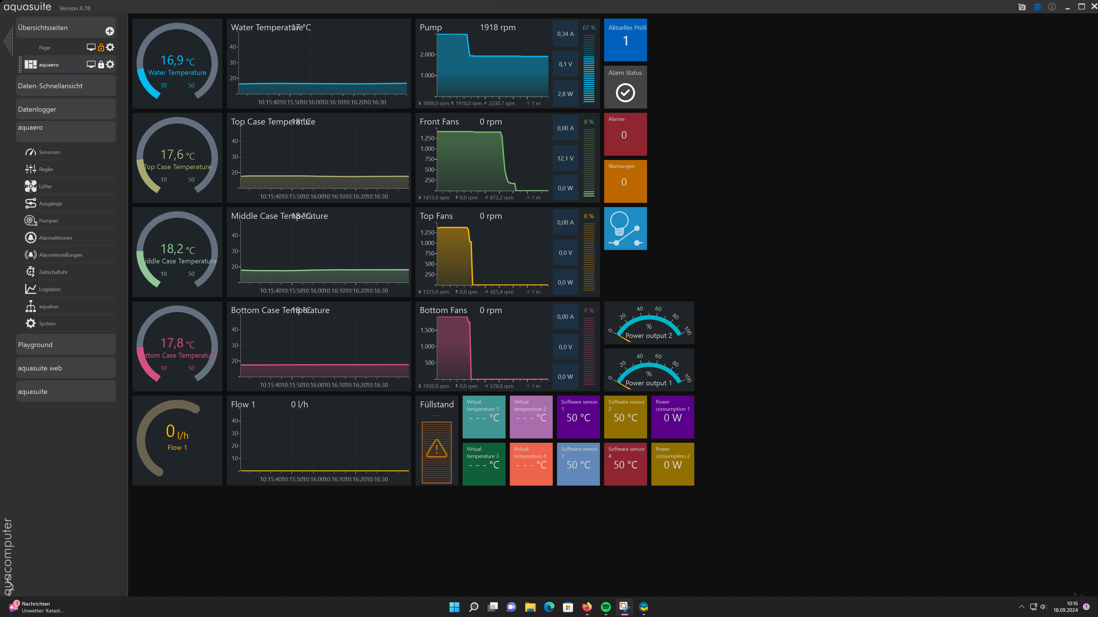Select the Pumpen icon in sidebar
The image size is (1098, 617).
pos(30,221)
